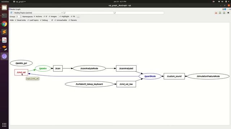Image resolution: width=231 pixels, height=129 pixels.
Task: Refresh the ROS graph with the refresh icon
Action: click(11, 13)
